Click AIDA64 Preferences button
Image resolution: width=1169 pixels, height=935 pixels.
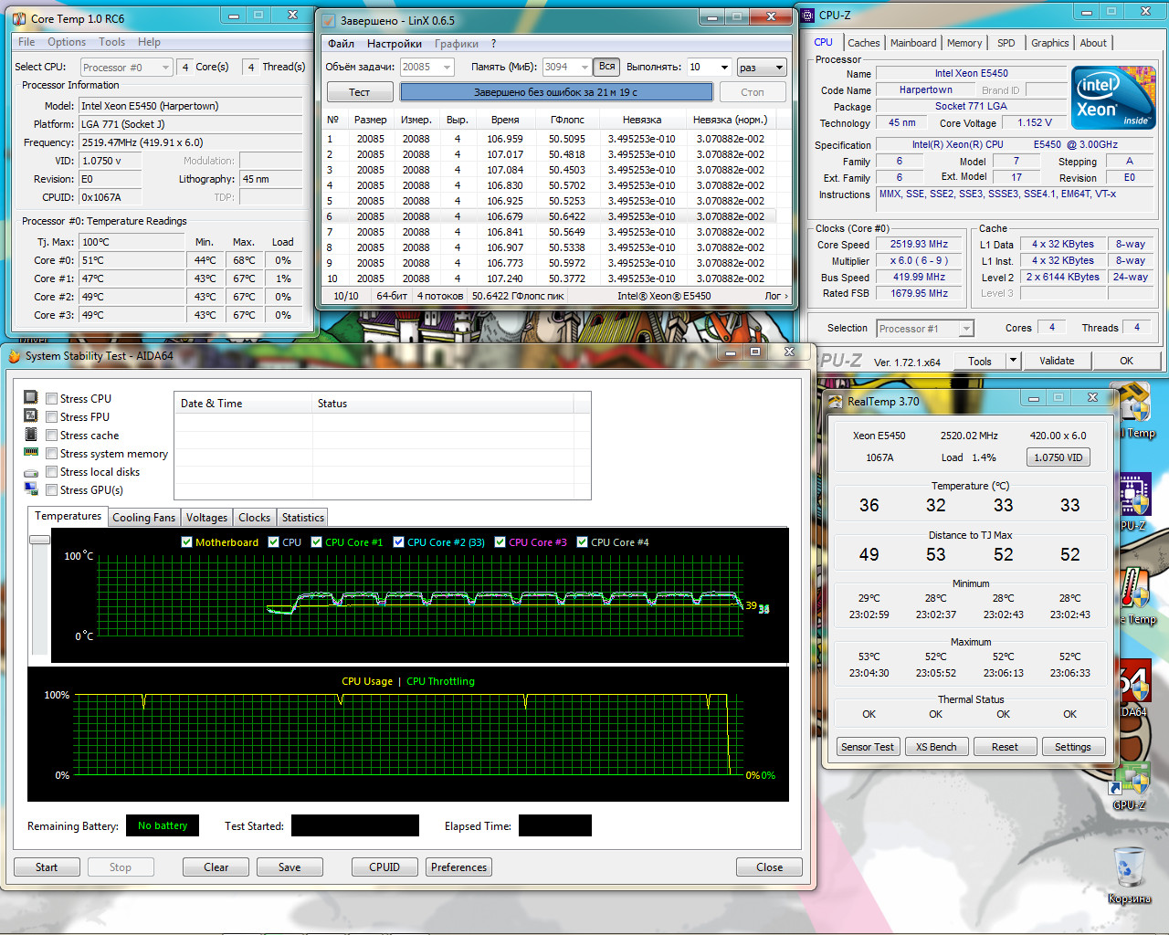[458, 867]
